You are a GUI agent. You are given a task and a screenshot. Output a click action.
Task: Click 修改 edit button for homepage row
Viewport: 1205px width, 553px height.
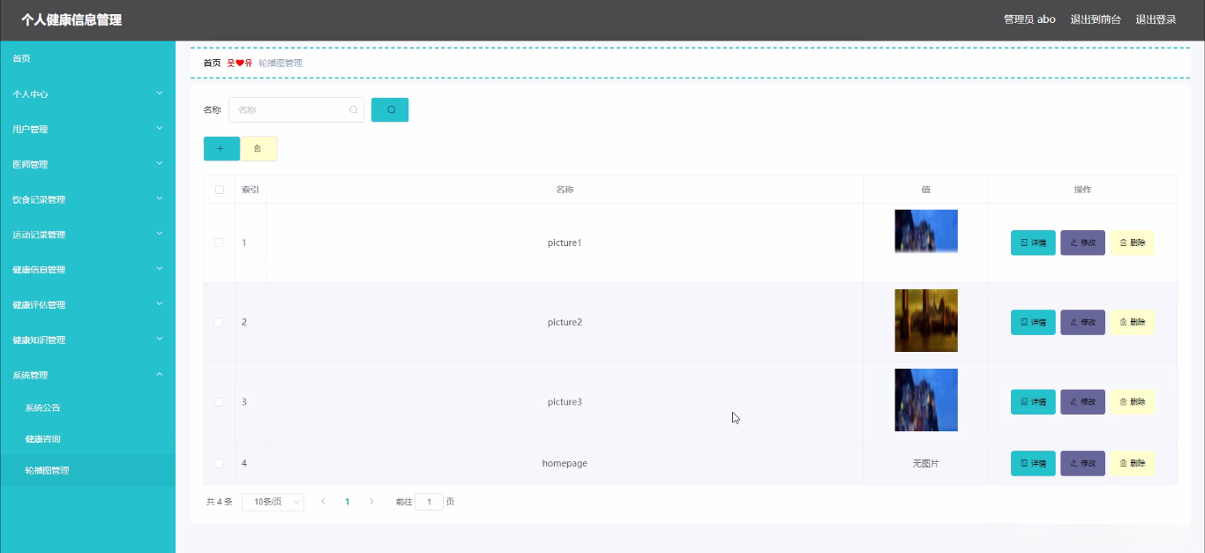1082,463
